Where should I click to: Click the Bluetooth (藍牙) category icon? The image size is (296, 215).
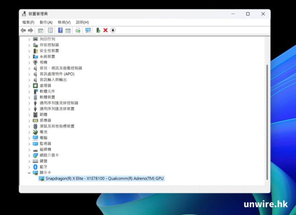(x=35, y=167)
